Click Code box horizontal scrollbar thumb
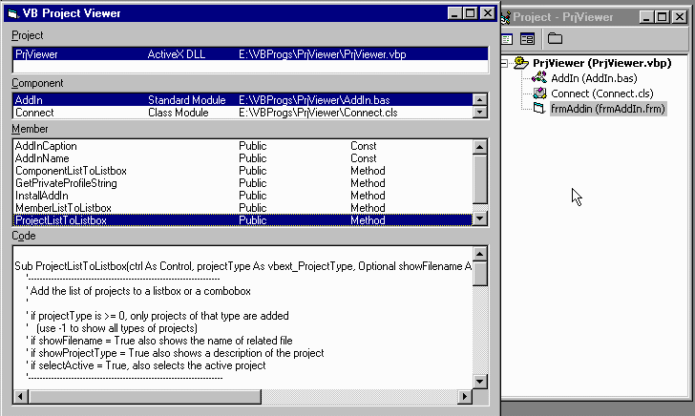The image size is (695, 416). 145,396
